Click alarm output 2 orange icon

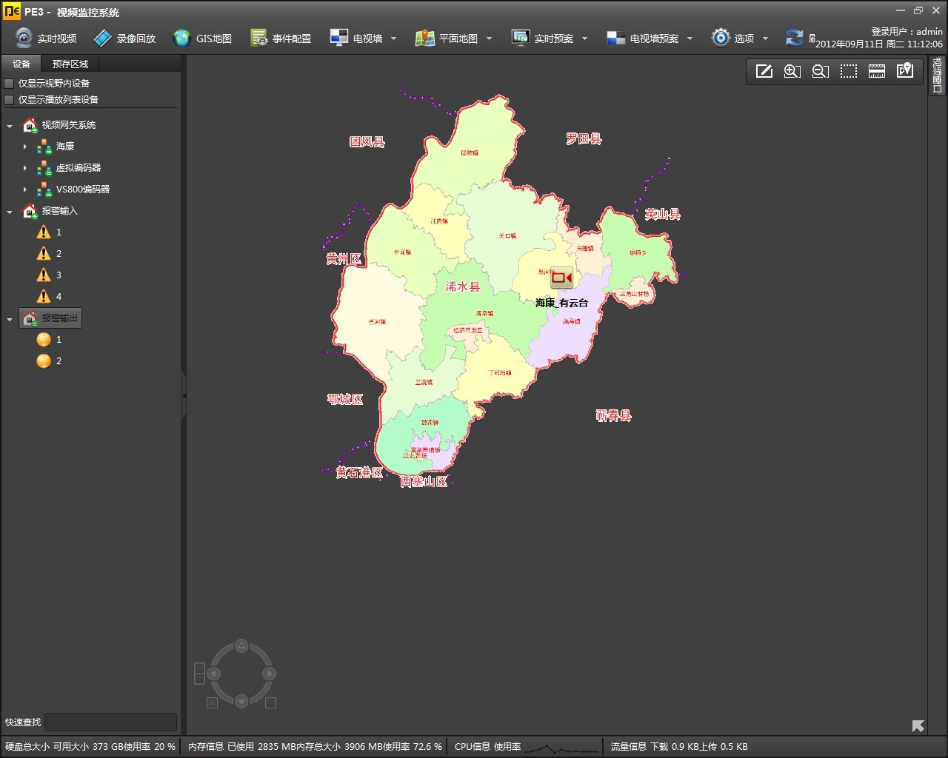click(44, 361)
